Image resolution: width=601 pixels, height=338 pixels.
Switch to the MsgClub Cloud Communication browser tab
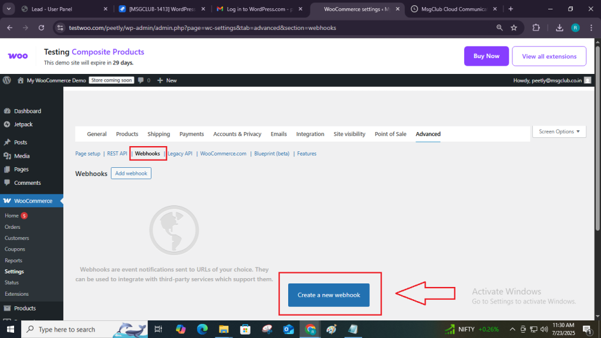pyautogui.click(x=454, y=9)
